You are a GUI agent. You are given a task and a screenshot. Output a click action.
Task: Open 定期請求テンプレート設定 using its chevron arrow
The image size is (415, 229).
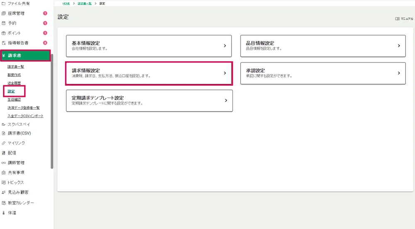coord(226,101)
